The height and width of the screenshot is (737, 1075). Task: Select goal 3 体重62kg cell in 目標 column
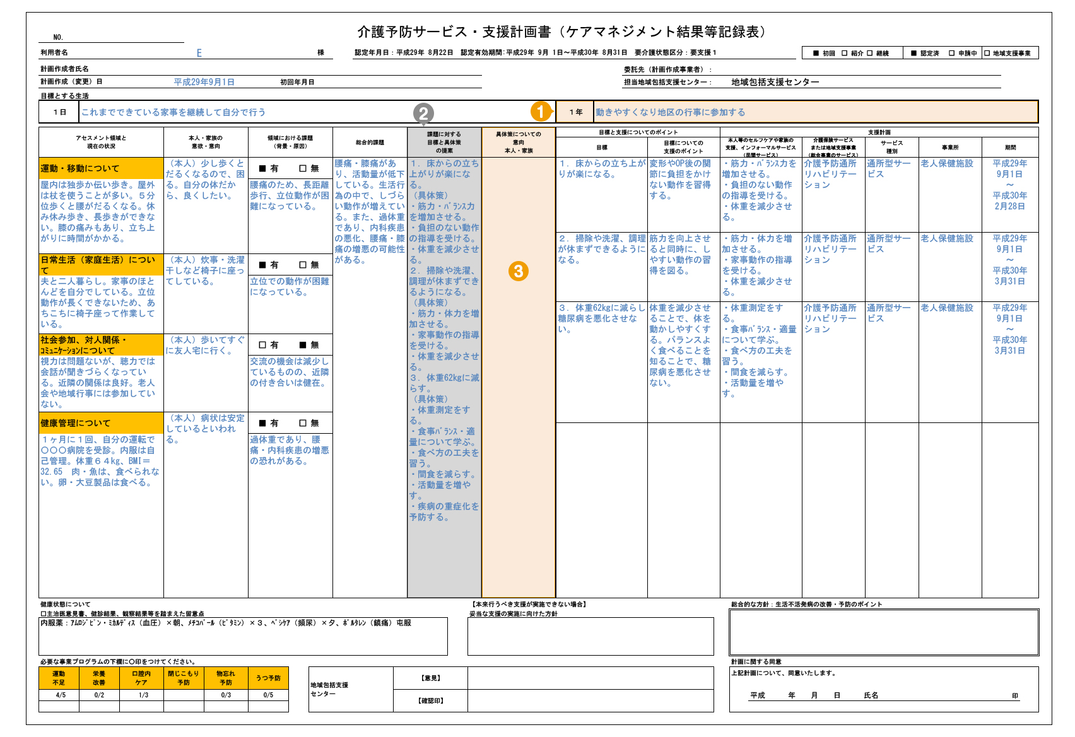pyautogui.click(x=602, y=362)
